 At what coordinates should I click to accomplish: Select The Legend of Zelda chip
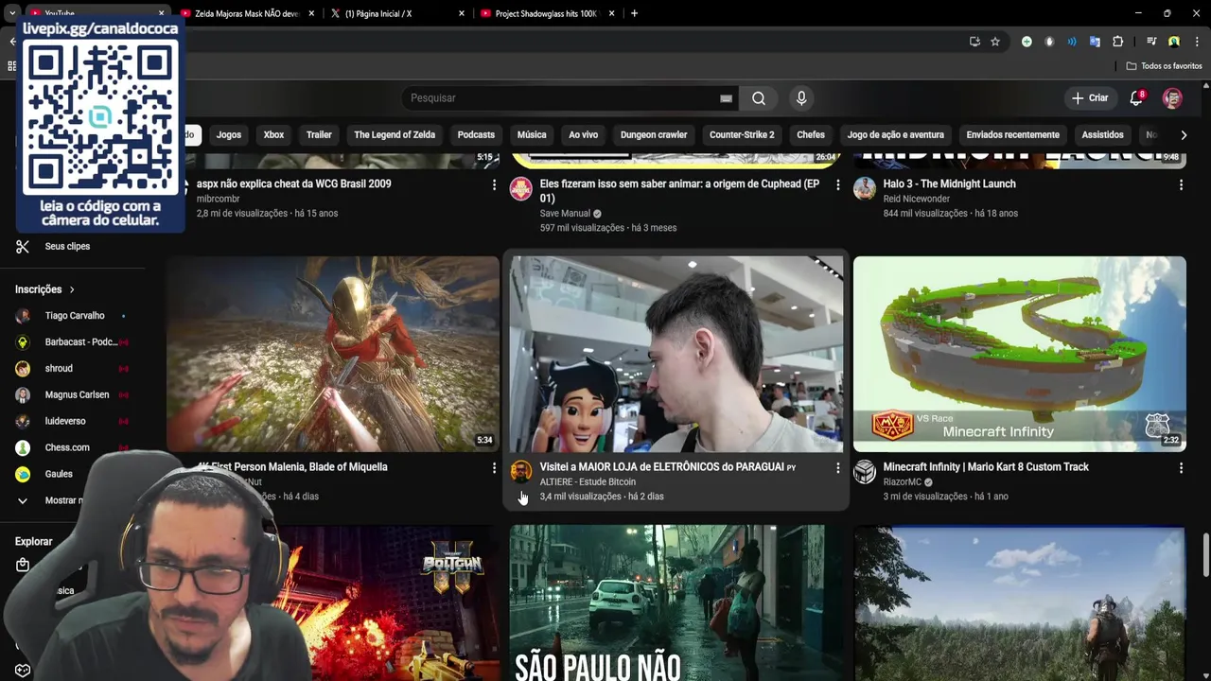[395, 134]
